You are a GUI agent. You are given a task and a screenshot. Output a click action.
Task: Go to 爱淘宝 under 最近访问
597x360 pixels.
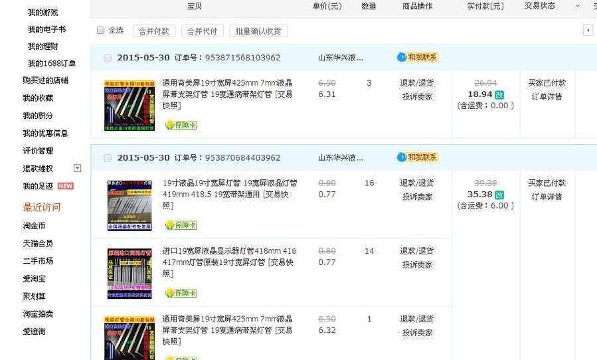coord(34,278)
